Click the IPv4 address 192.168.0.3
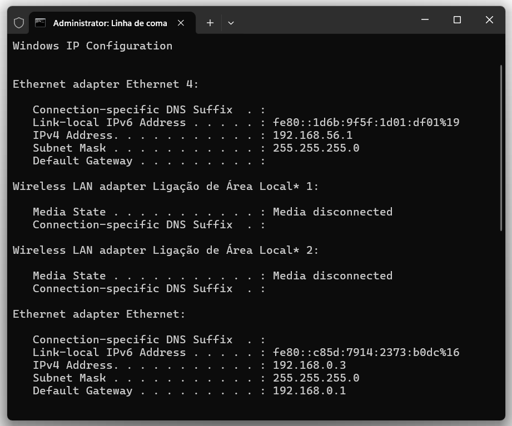This screenshot has width=512, height=426. [x=309, y=365]
